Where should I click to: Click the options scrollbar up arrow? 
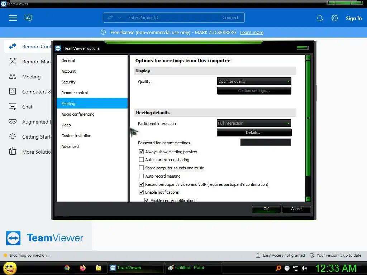coord(308,58)
